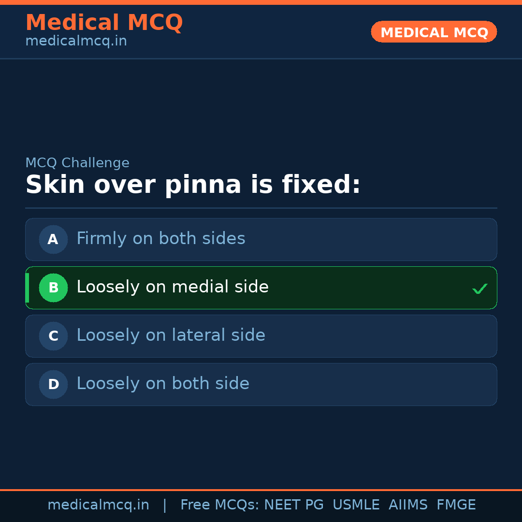Screen dimensions: 522x522
Task: Click the orange "Medical MCQ" header title
Action: (104, 23)
